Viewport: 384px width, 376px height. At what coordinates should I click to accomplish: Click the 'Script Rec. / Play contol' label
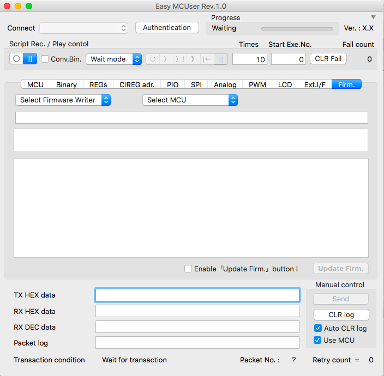click(49, 44)
